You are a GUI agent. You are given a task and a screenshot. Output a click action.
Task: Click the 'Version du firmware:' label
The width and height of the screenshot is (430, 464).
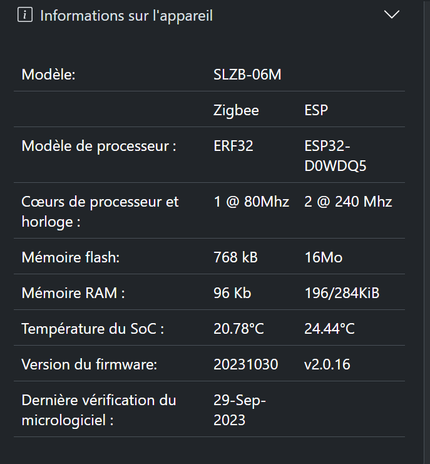point(90,364)
